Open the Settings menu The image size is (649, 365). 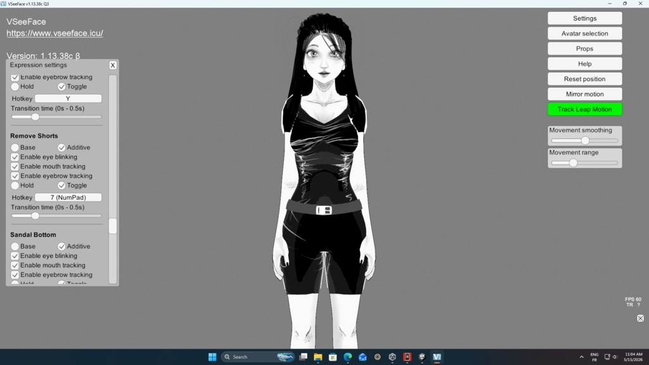click(x=584, y=18)
